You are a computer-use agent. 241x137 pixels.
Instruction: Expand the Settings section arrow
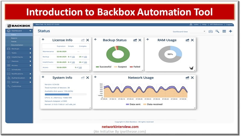[x=30, y=82]
